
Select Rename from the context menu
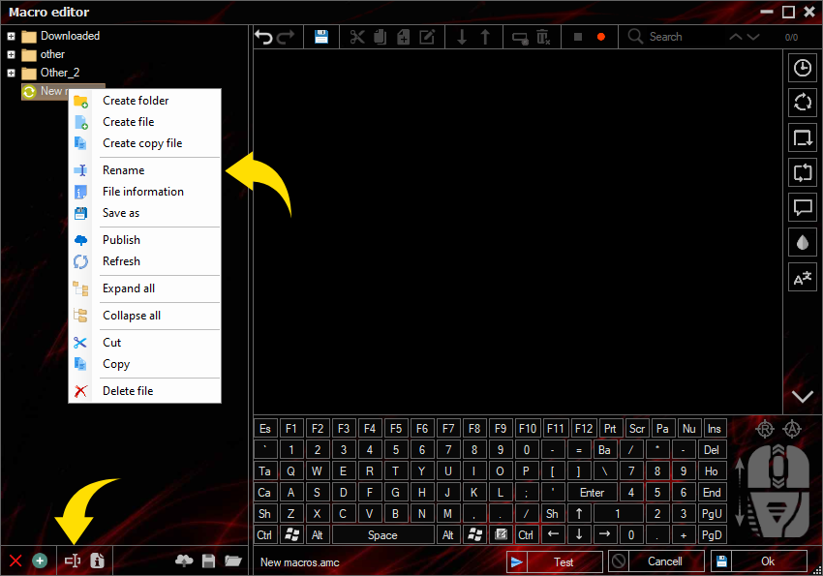tap(123, 169)
